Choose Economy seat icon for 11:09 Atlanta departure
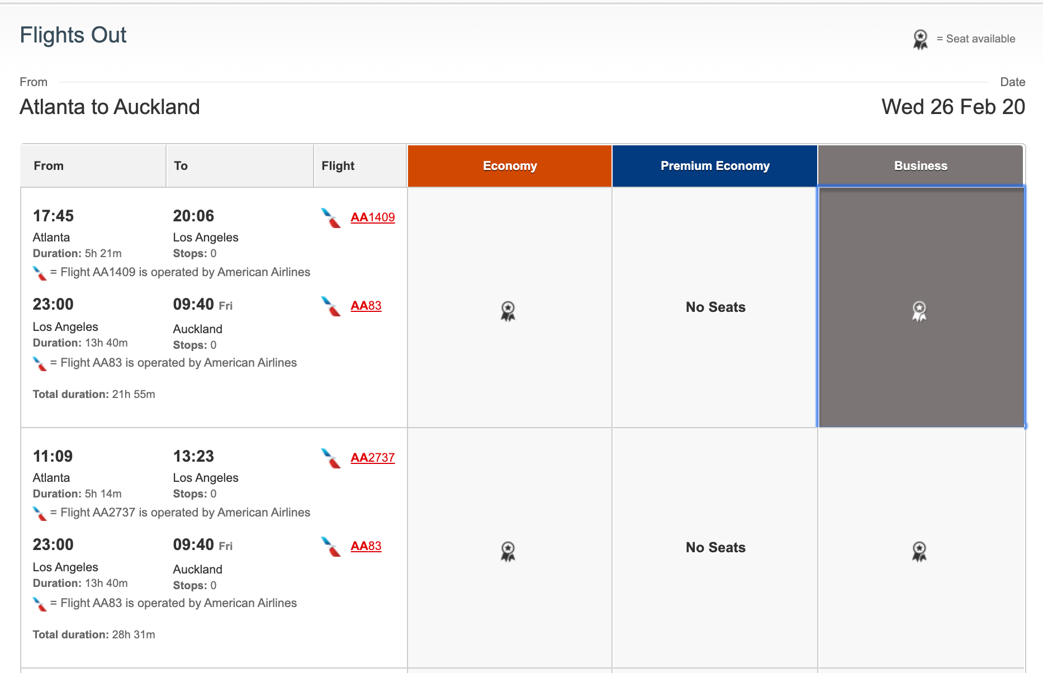This screenshot has width=1043, height=673. [x=508, y=551]
